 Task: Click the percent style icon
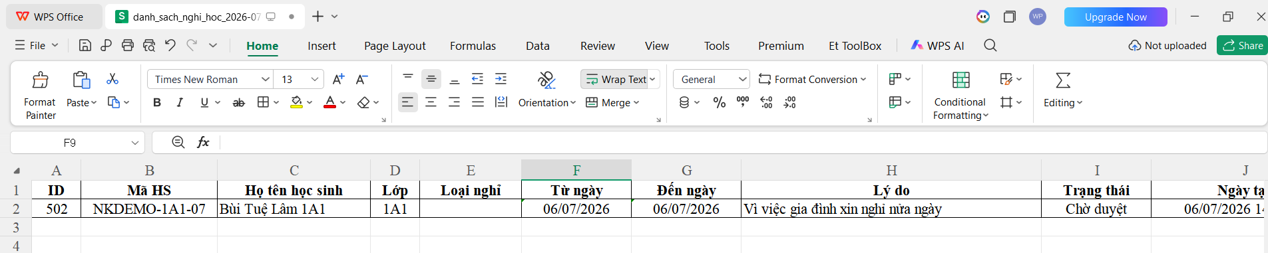[x=720, y=102]
